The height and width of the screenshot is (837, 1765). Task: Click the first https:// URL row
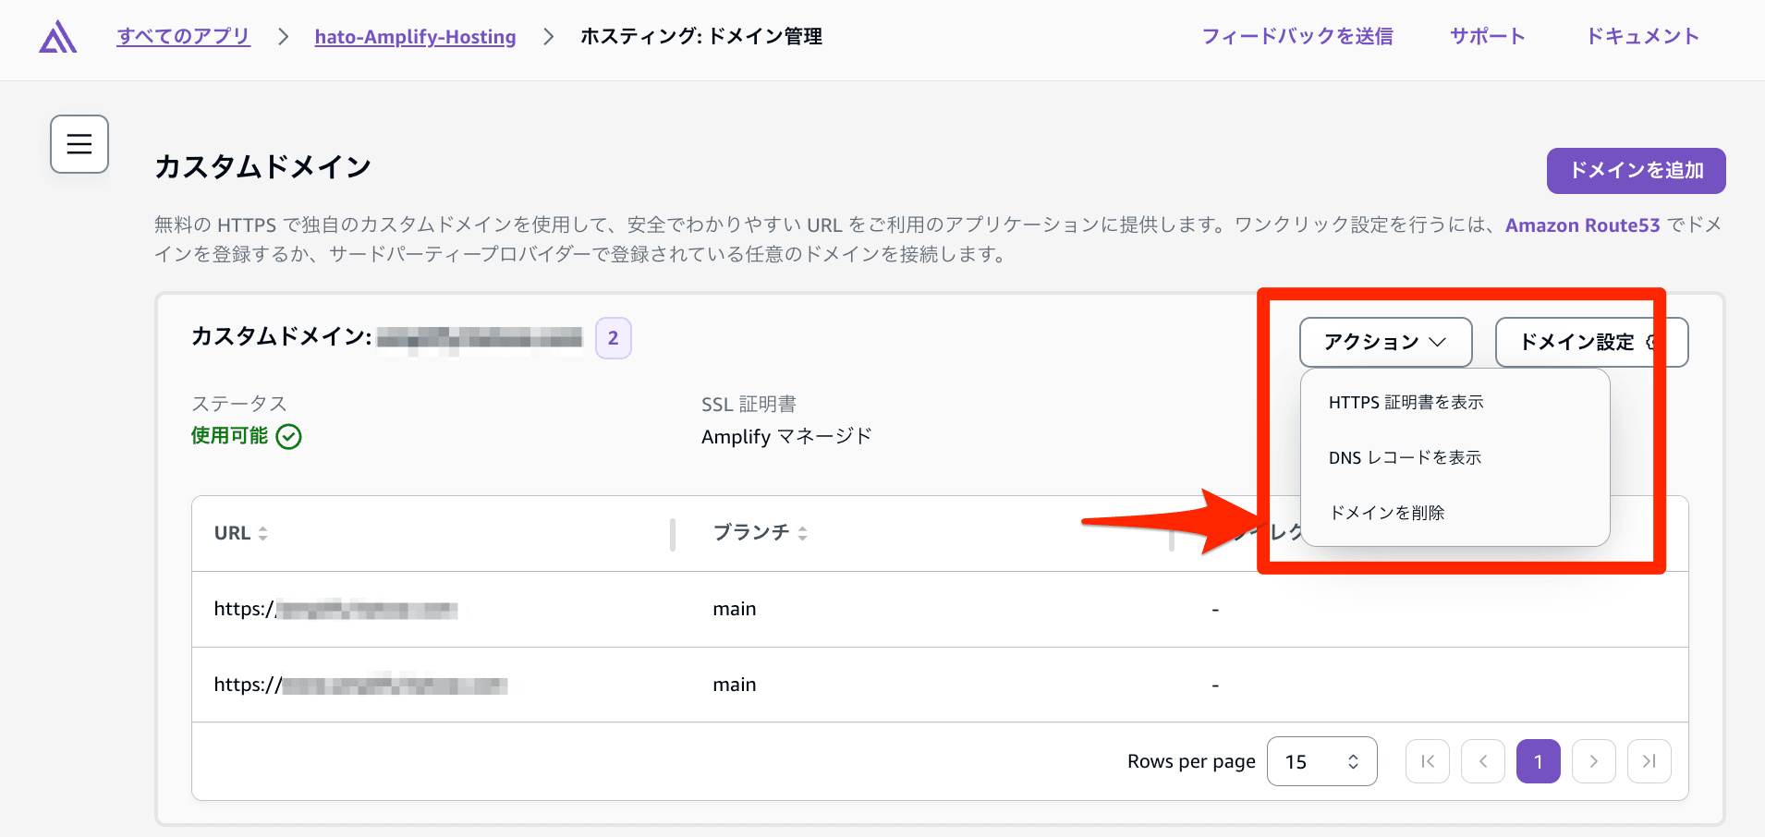[x=335, y=609]
